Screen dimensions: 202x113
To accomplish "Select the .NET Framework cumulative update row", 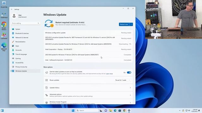I will tap(88, 38).
